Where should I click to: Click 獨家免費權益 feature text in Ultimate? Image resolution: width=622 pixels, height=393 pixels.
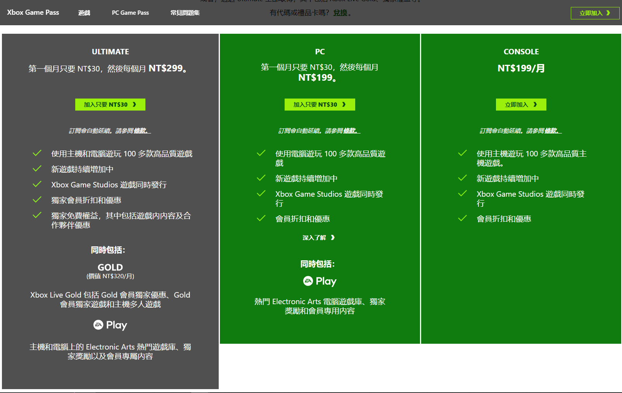tap(121, 220)
